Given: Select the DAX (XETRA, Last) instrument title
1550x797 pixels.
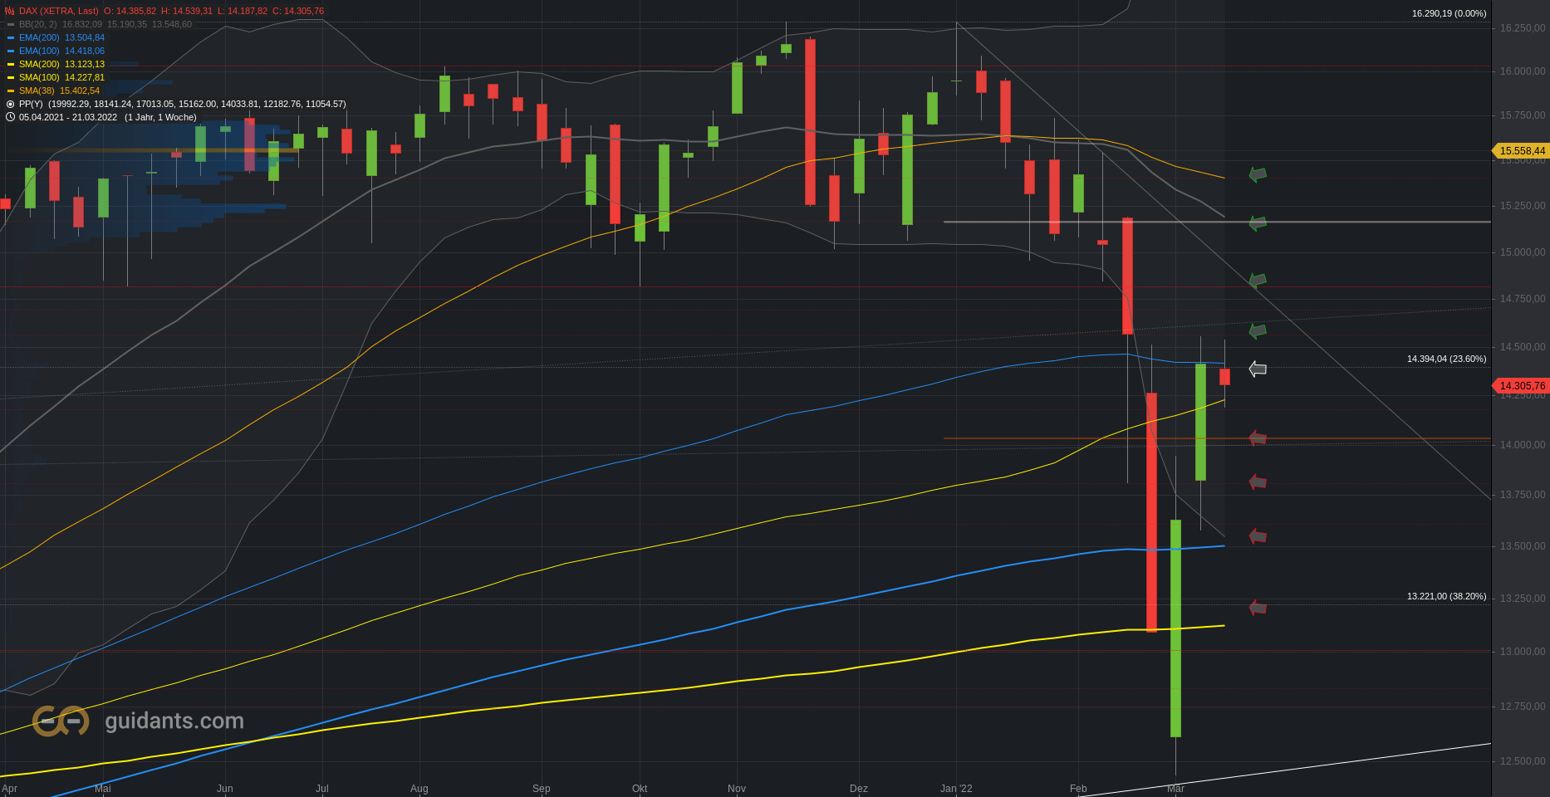Looking at the screenshot, I should pyautogui.click(x=58, y=11).
